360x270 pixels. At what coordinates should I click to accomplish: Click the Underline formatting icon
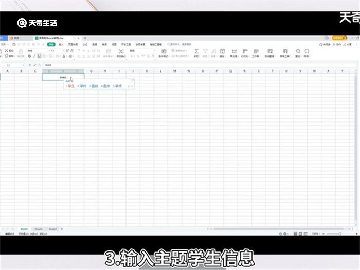tap(39, 56)
